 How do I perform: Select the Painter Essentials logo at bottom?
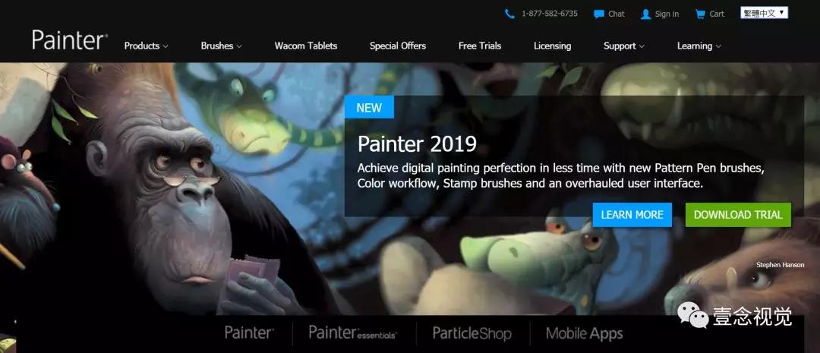(x=353, y=333)
